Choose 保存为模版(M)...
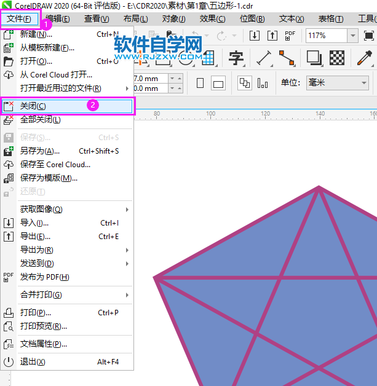Viewport: 377px width, 386px height. (x=67, y=178)
